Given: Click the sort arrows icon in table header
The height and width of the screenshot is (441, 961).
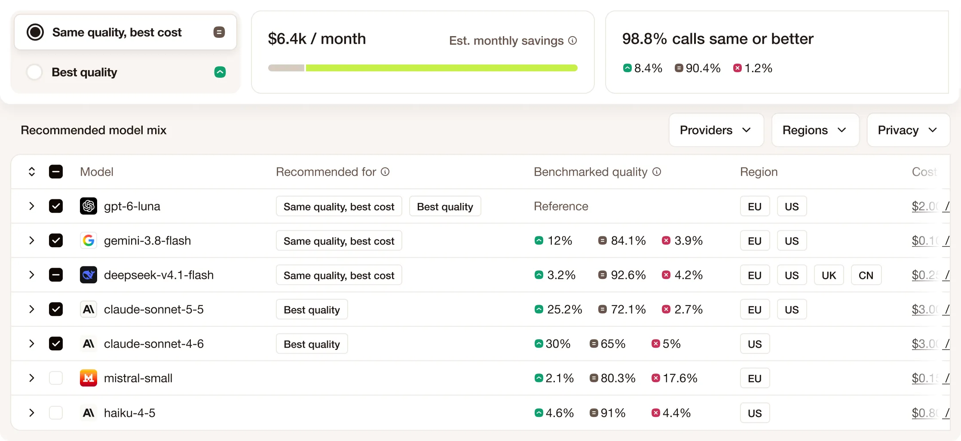Looking at the screenshot, I should click(32, 172).
